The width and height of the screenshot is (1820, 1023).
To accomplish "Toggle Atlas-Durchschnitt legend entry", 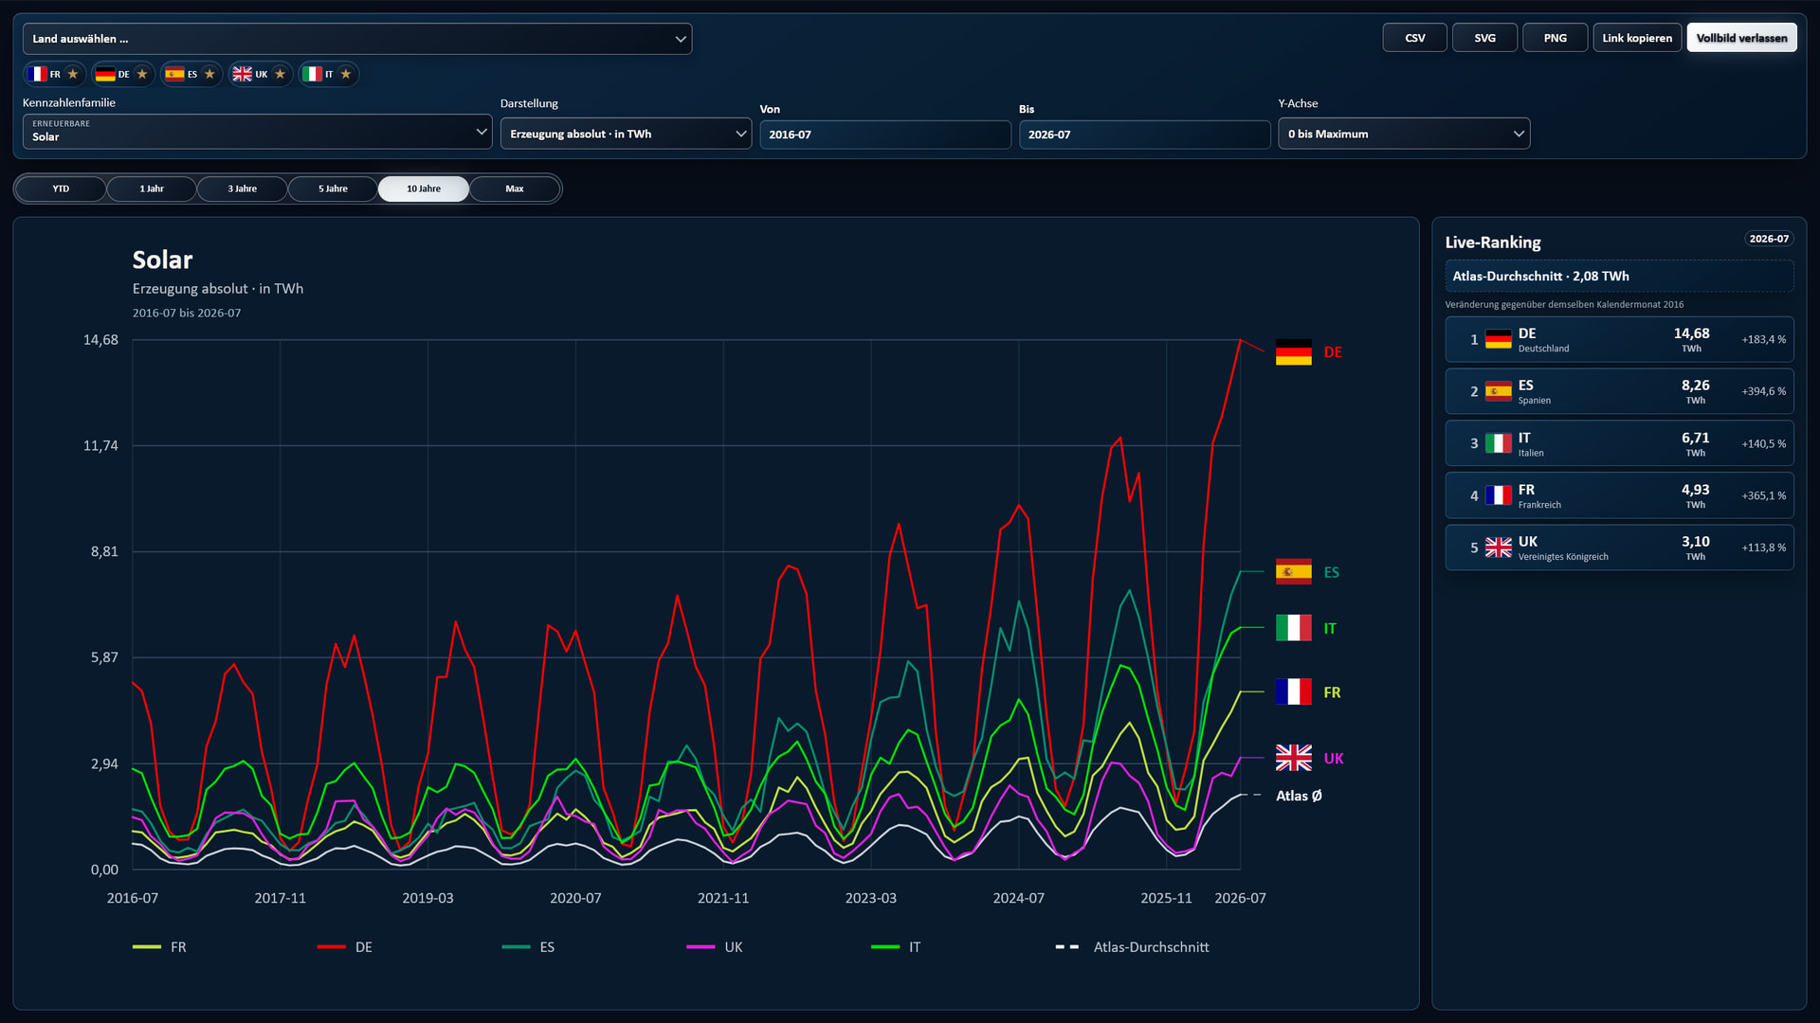I will (x=1132, y=947).
